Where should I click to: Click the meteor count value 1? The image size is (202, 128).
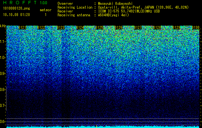point(46,15)
